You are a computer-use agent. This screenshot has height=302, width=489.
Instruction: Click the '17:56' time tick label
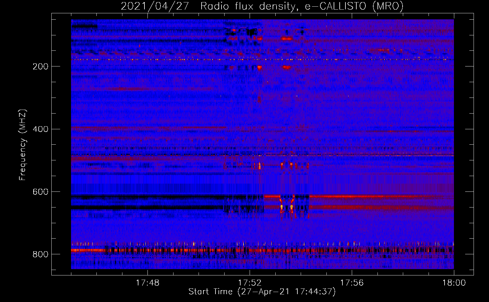(352, 283)
